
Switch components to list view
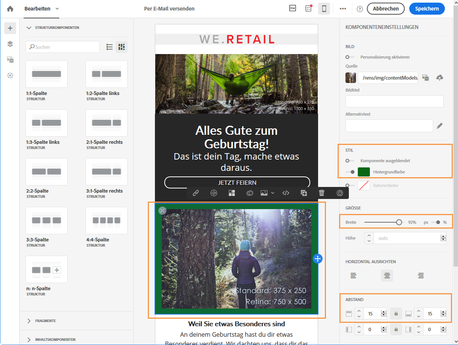pos(110,47)
